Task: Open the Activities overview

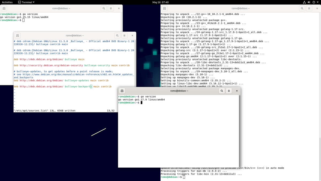Action: (7, 2)
